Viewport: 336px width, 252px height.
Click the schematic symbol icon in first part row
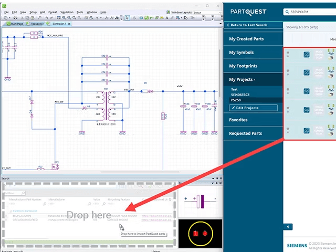pos(307,54)
